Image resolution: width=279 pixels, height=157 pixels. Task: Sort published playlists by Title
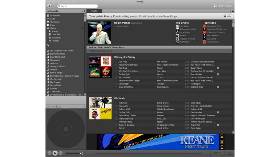100,47
